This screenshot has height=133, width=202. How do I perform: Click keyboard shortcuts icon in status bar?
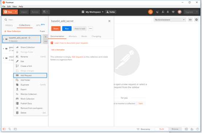click(x=192, y=129)
